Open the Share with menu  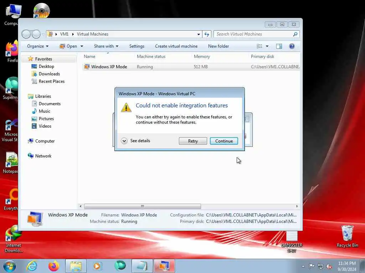[106, 46]
